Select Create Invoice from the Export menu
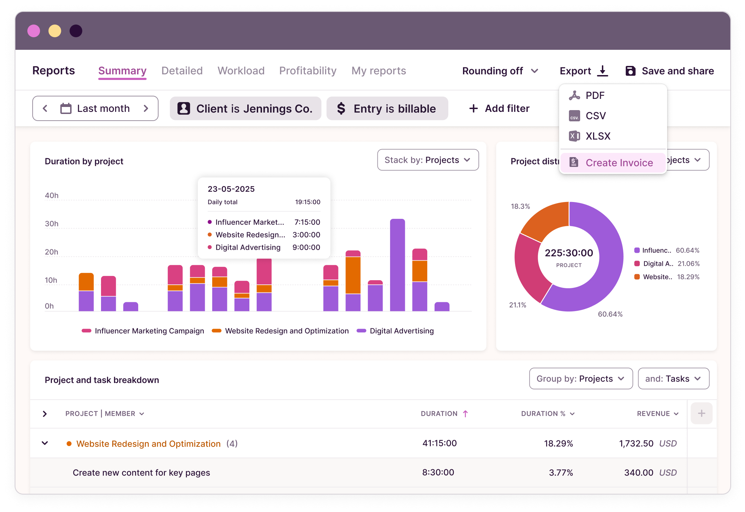 (619, 162)
